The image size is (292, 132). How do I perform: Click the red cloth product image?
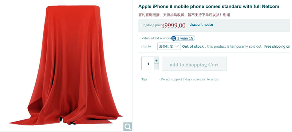click(x=66, y=65)
